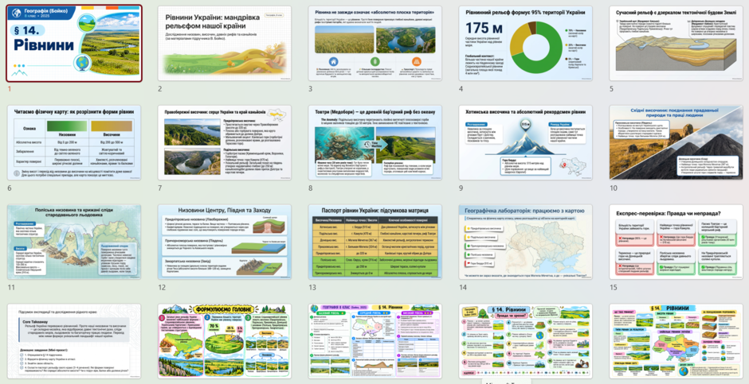
Task: Pick the '§ 14. Рівнини Правда чи хибне?' slide
Action: click(525, 341)
